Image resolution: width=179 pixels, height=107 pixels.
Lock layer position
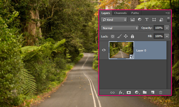[x=126, y=36]
